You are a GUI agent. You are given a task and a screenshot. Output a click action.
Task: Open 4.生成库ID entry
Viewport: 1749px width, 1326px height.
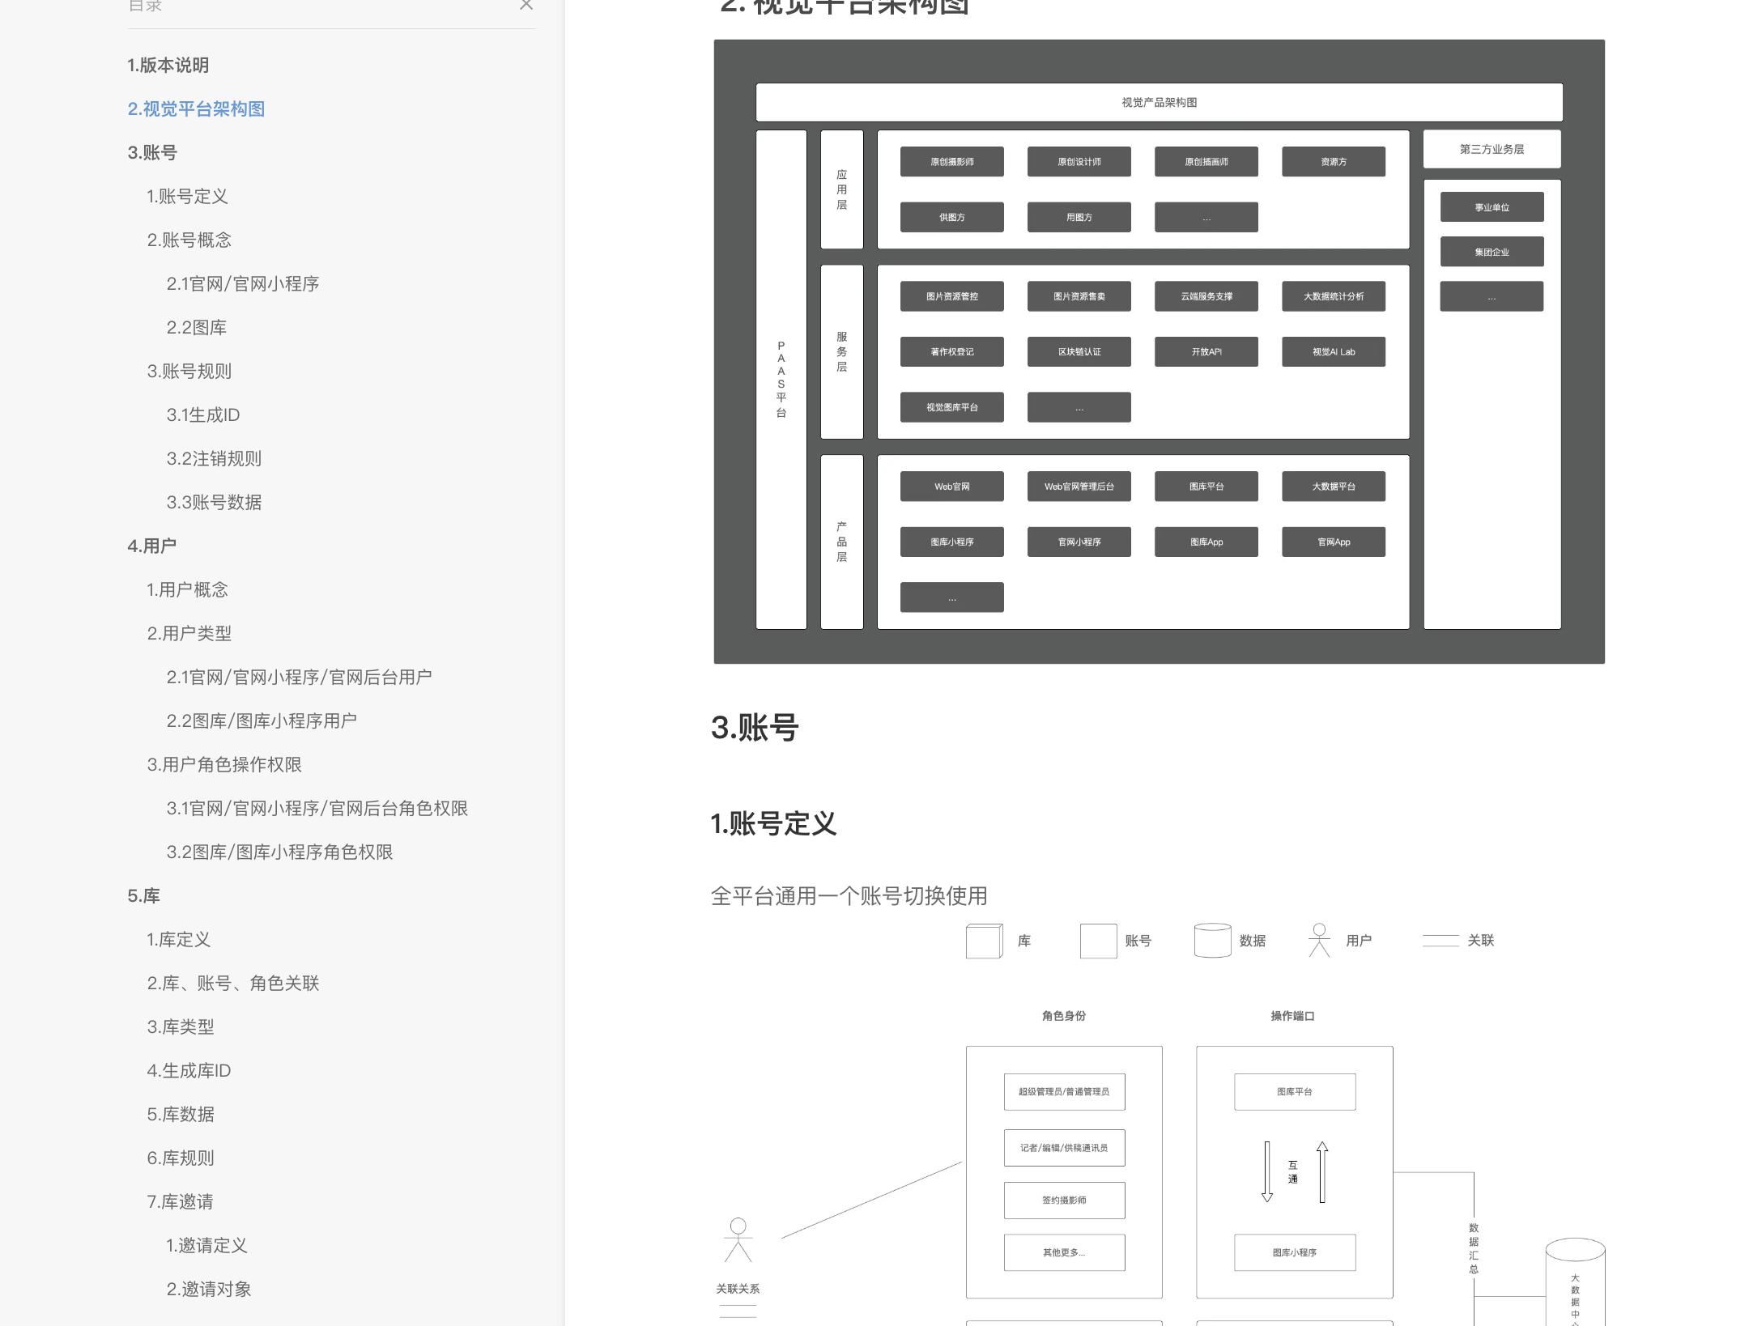tap(189, 1070)
